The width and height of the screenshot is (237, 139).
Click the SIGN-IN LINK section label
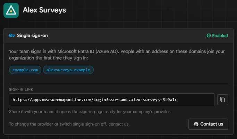tap(21, 90)
